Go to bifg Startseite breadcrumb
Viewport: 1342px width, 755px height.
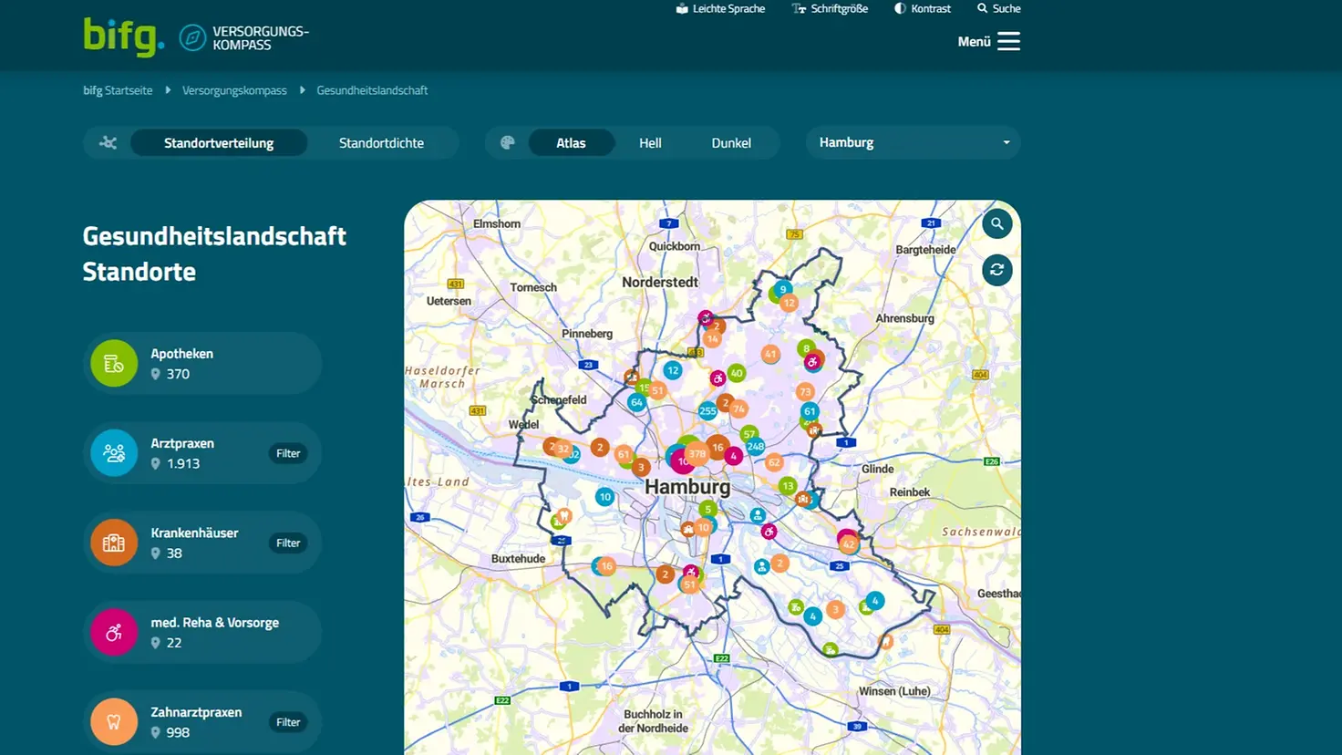pos(118,90)
